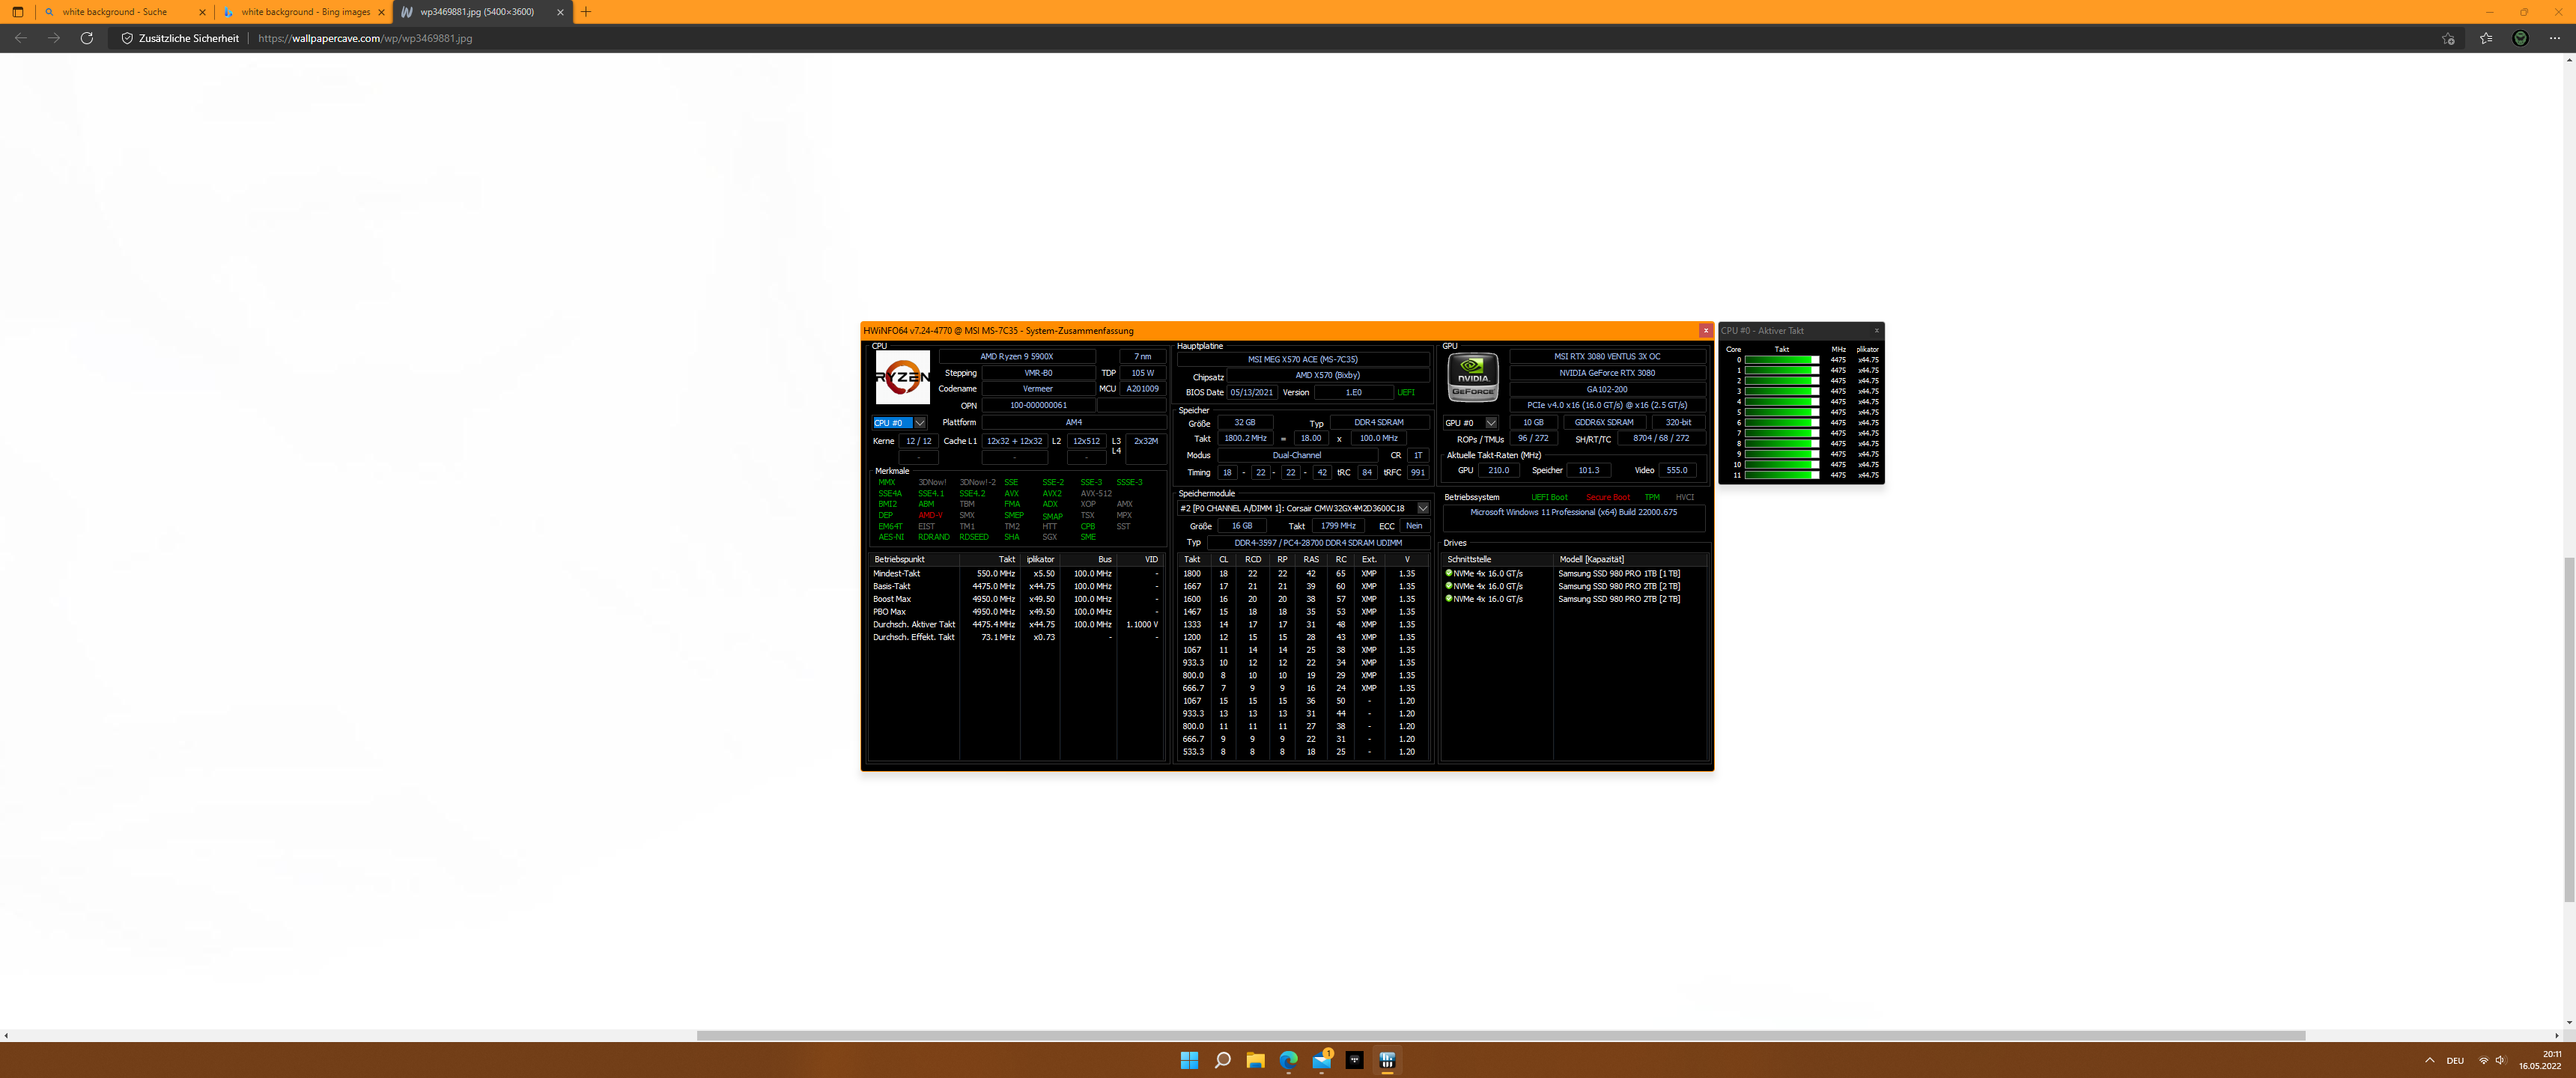Switch to 'white background - Bing images' tab
Screen dimensions: 2576x1078
pos(300,12)
